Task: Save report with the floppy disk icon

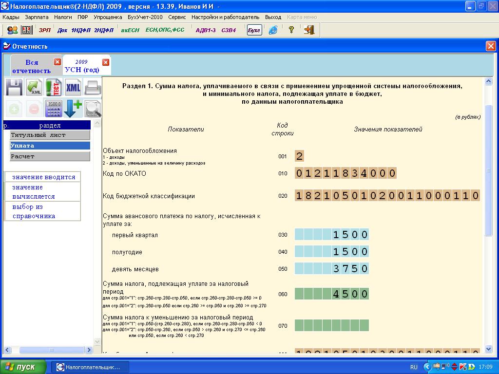Action: point(14,87)
